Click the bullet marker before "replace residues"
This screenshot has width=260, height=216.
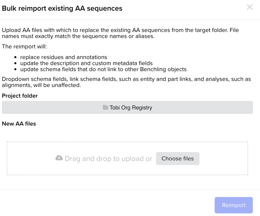tap(15, 57)
